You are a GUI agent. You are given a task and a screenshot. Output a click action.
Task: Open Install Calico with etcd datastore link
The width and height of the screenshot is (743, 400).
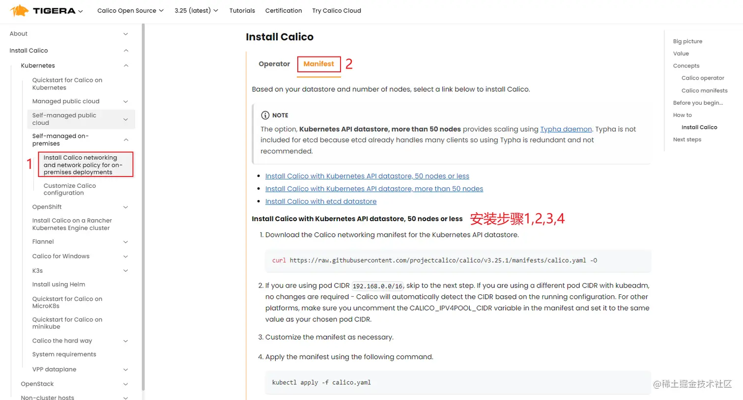[x=321, y=201]
